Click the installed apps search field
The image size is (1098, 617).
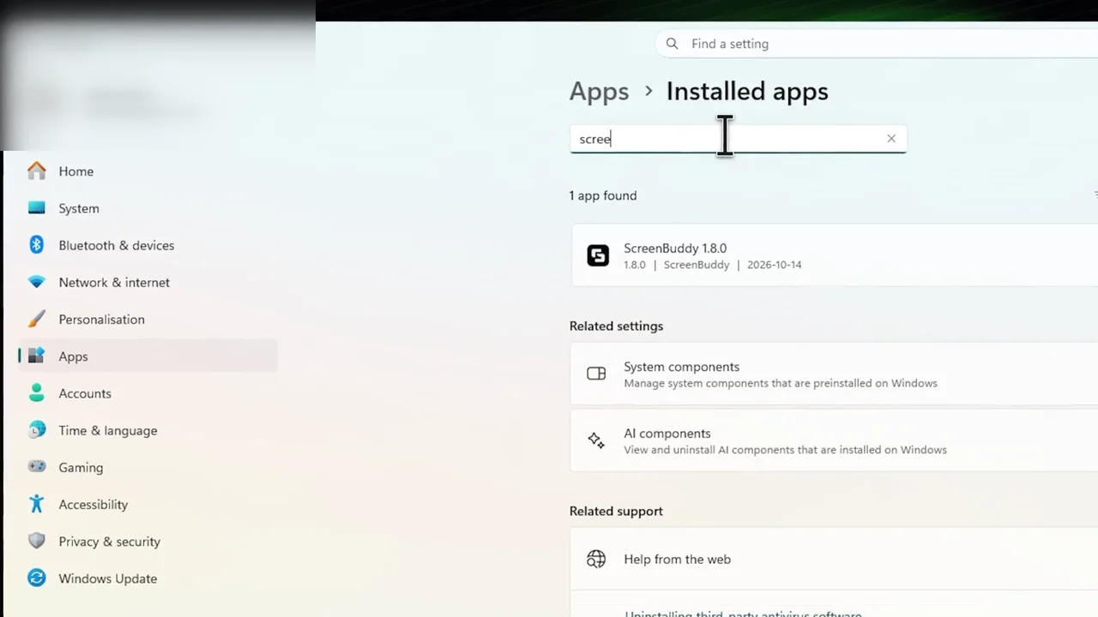pos(738,138)
